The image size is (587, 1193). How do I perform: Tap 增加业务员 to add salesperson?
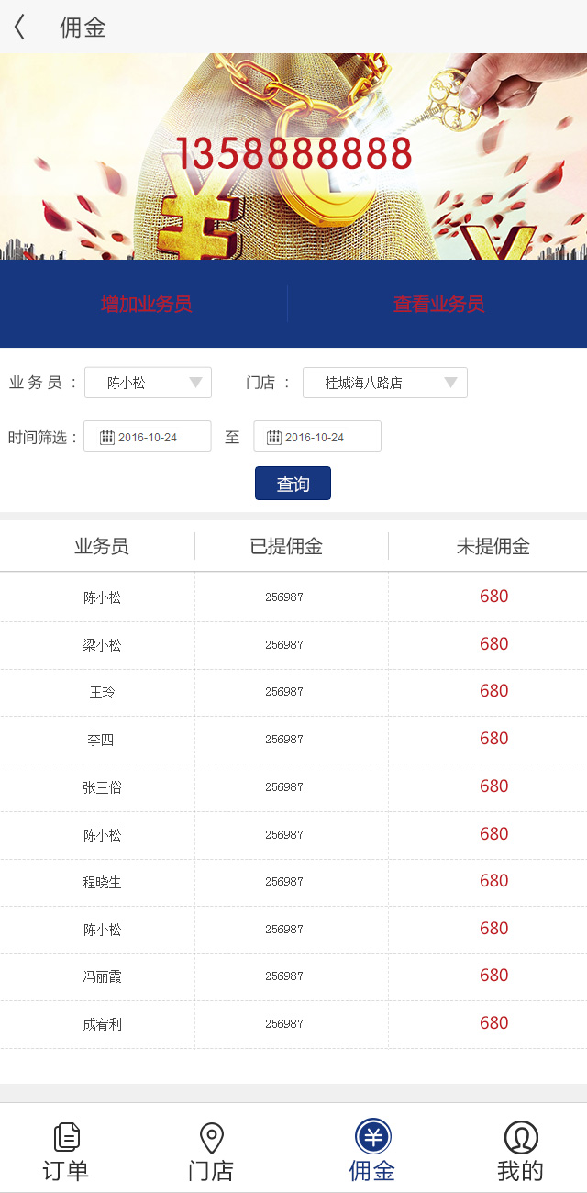point(146,304)
